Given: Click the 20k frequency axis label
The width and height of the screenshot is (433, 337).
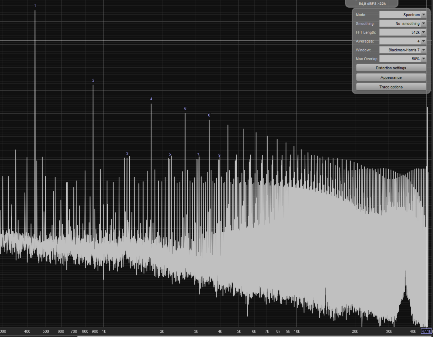Looking at the screenshot, I should pyautogui.click(x=355, y=331).
